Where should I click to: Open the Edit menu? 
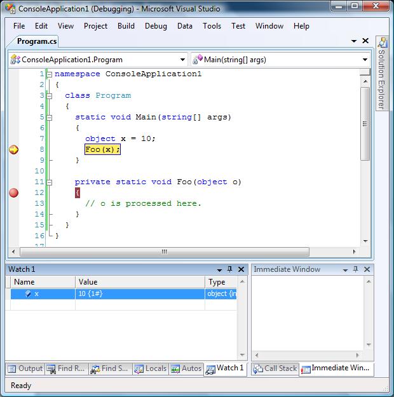(x=41, y=26)
